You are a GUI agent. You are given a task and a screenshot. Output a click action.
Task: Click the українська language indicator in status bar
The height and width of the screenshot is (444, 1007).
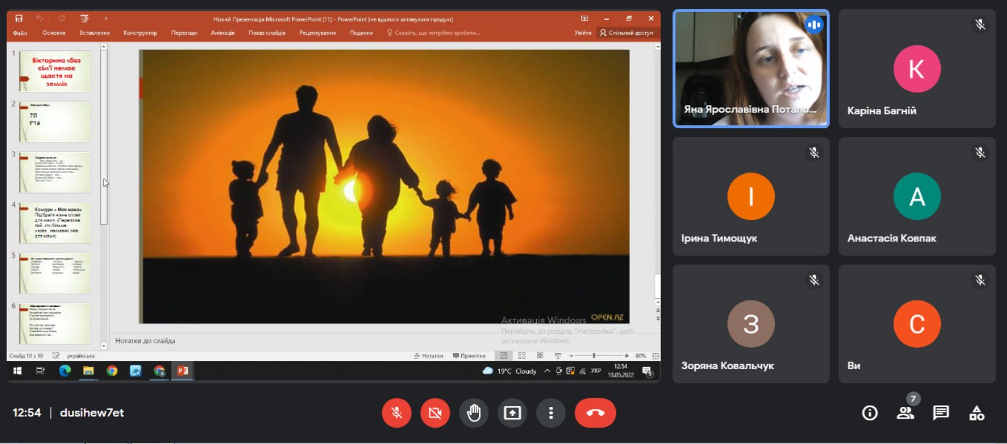pos(81,356)
